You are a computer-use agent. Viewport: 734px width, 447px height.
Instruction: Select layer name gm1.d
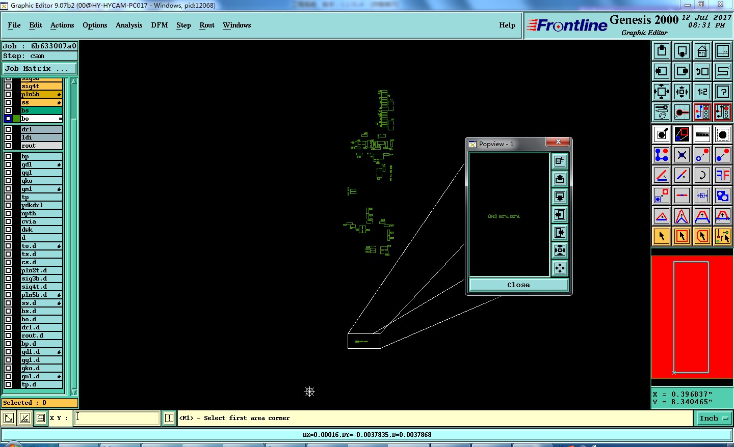41,376
